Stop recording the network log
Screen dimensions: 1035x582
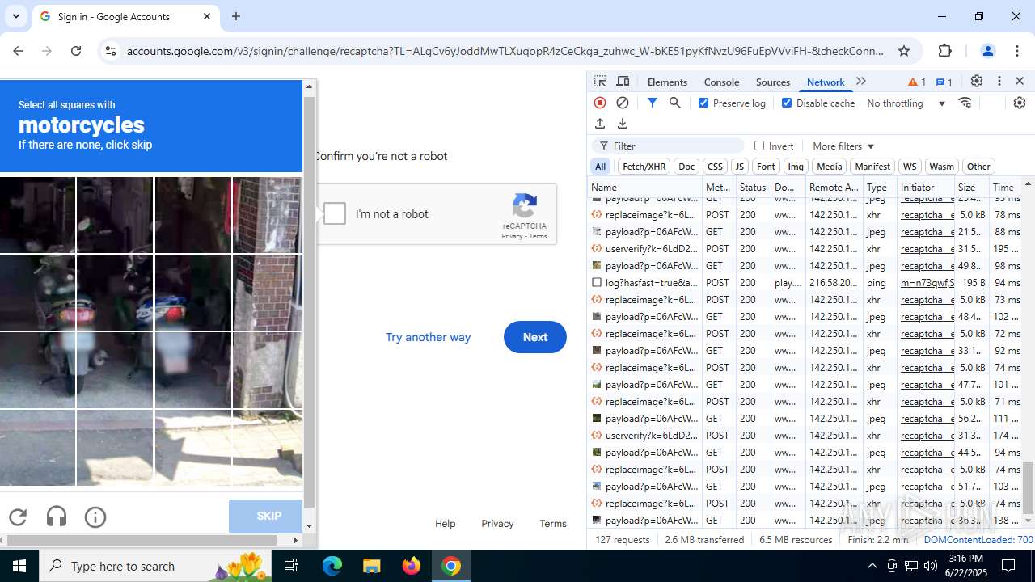[600, 103]
